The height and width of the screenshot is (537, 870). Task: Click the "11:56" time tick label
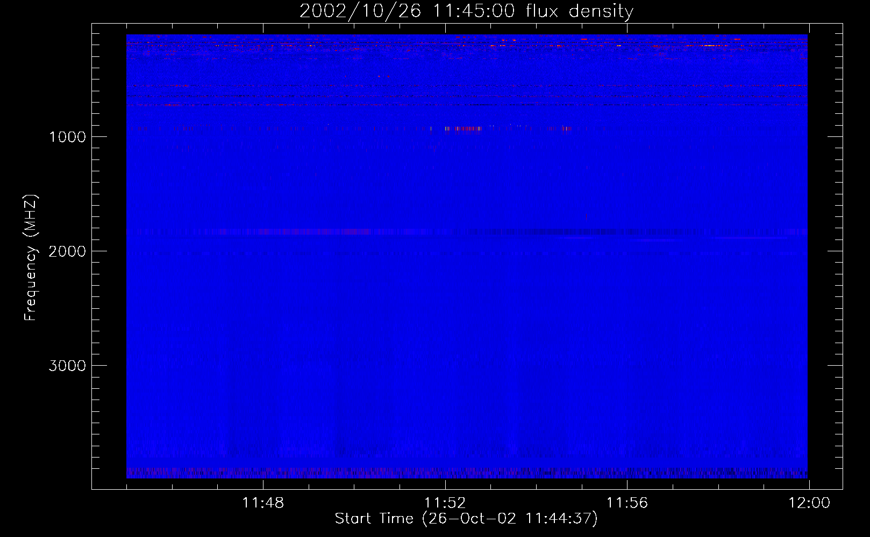[627, 503]
